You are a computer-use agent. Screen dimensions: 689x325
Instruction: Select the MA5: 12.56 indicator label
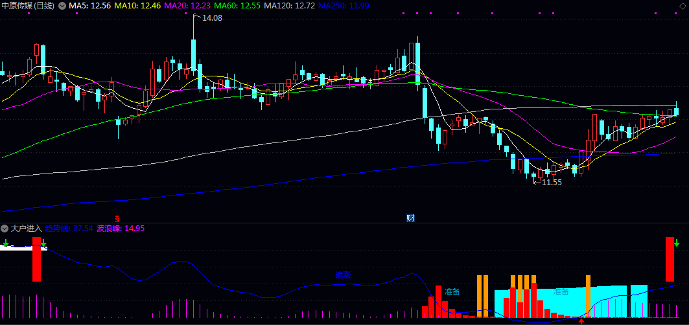point(89,6)
